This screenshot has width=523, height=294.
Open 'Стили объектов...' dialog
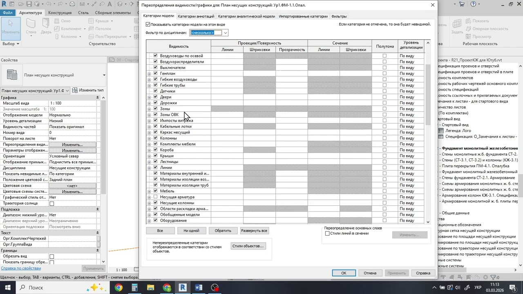pyautogui.click(x=248, y=246)
